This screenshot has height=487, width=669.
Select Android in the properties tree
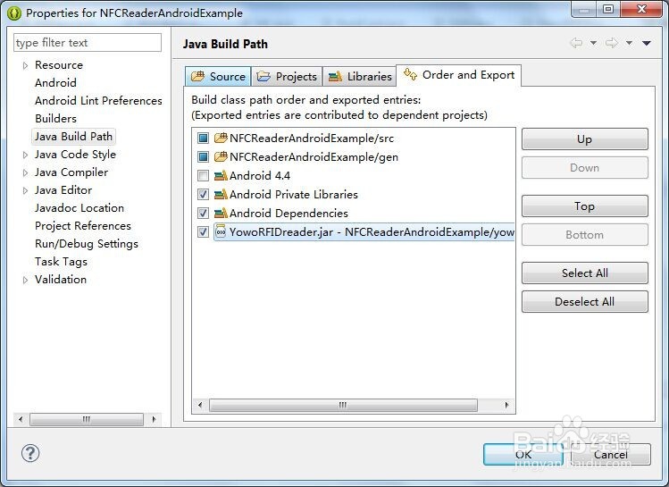pyautogui.click(x=55, y=83)
